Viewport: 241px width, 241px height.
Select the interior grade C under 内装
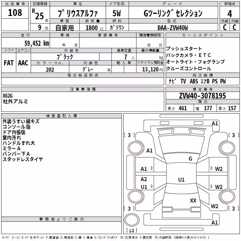[x=234, y=27]
